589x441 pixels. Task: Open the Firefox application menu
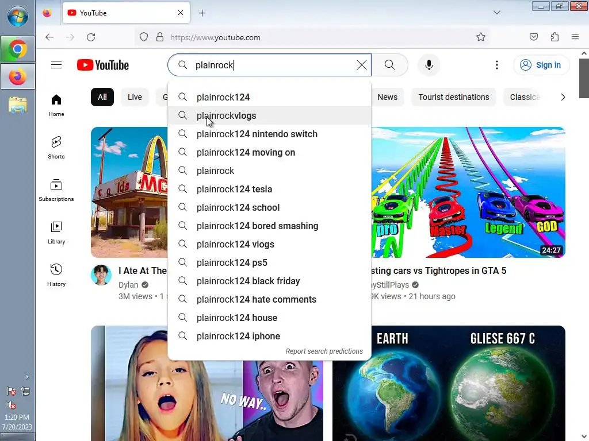[x=575, y=37]
